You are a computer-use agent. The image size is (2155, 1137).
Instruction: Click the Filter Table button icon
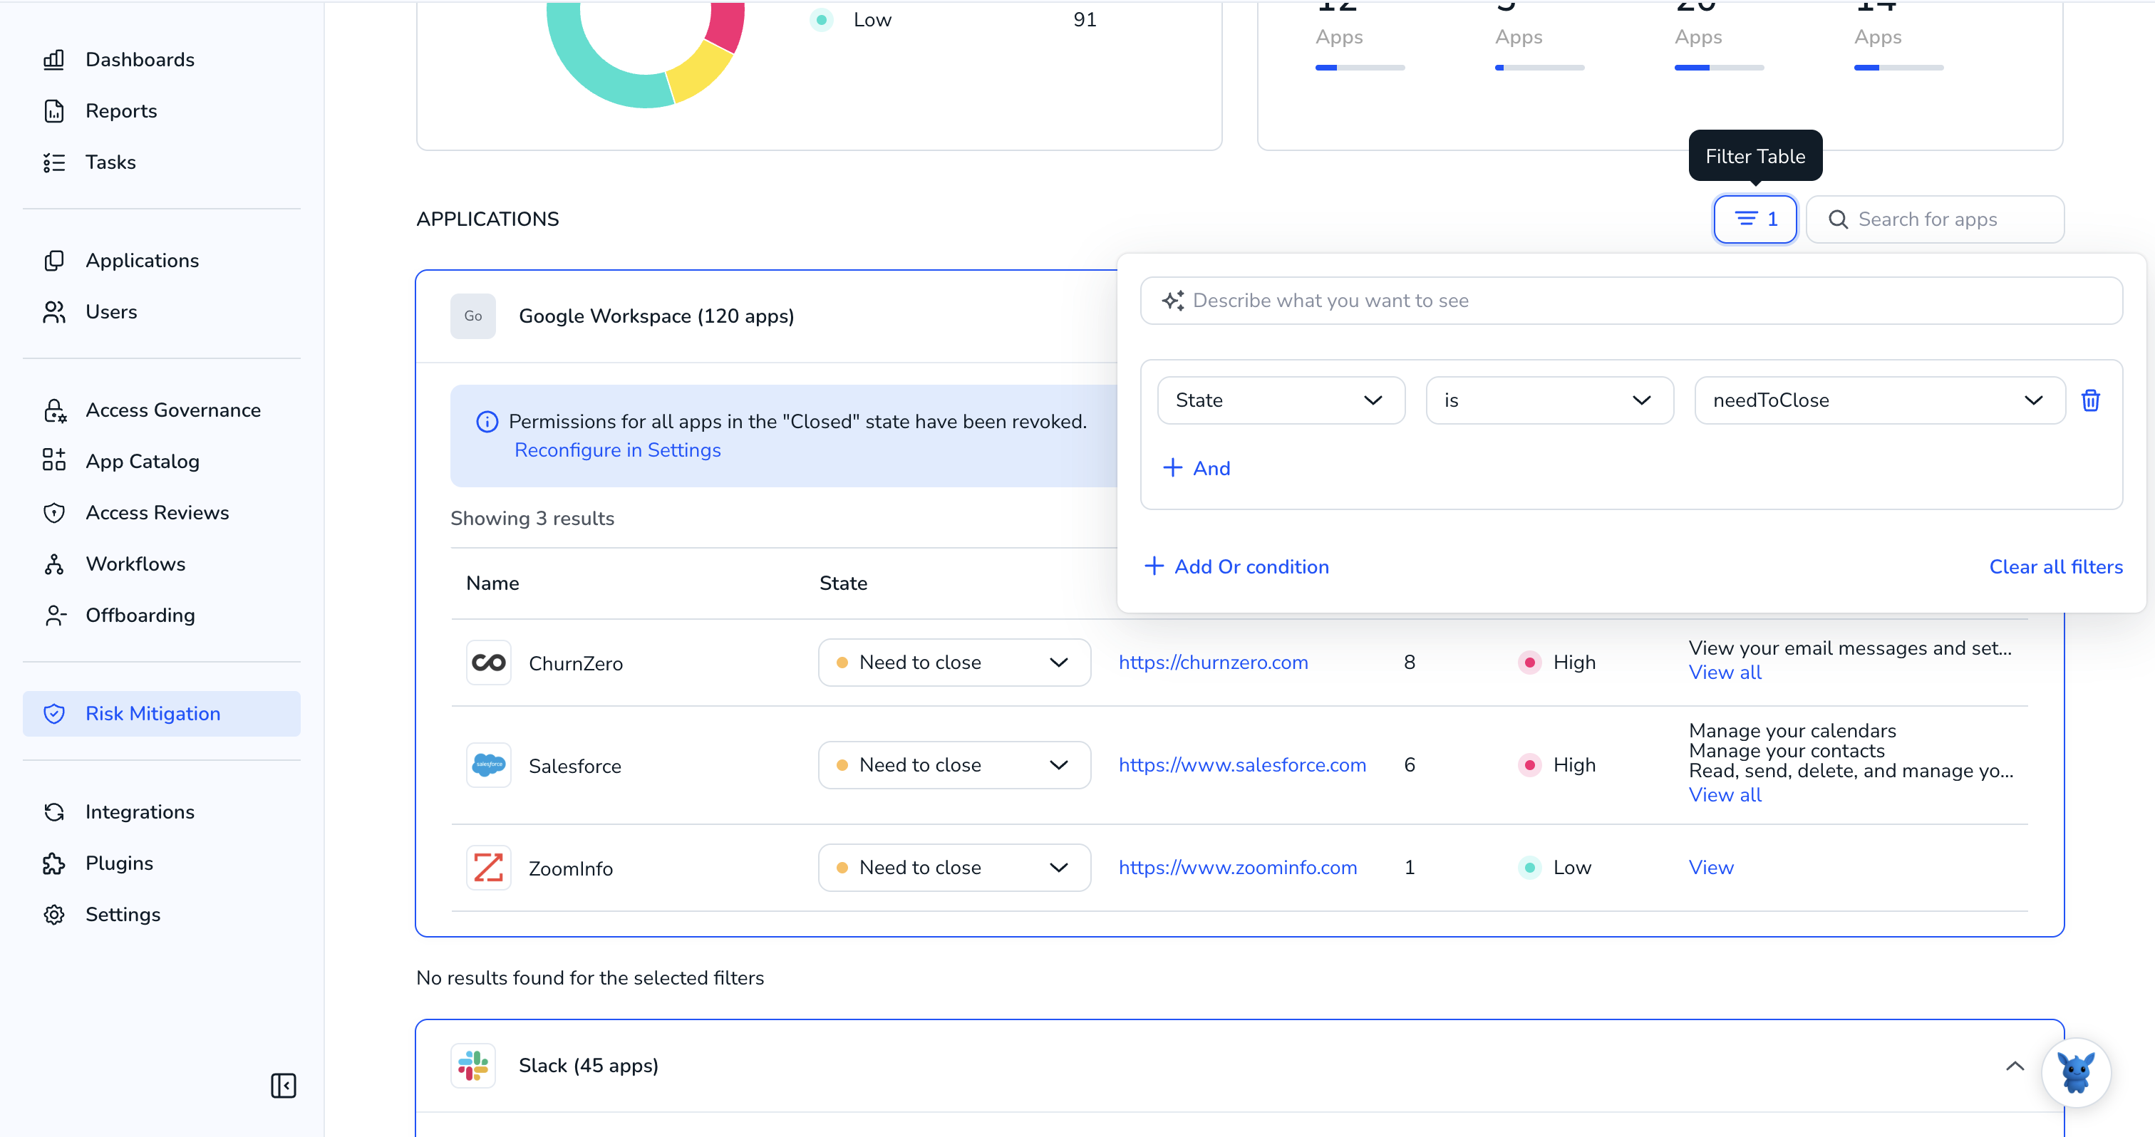click(x=1755, y=219)
